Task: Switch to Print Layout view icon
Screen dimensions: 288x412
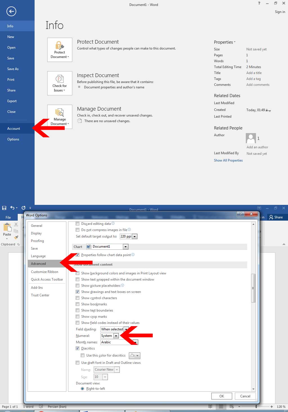Action: click(x=221, y=406)
